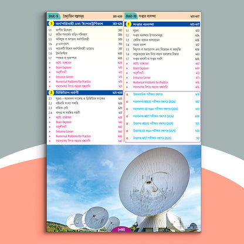Select section 2.1 row in chapter 2
The height and width of the screenshot is (244, 244).
(85, 99)
